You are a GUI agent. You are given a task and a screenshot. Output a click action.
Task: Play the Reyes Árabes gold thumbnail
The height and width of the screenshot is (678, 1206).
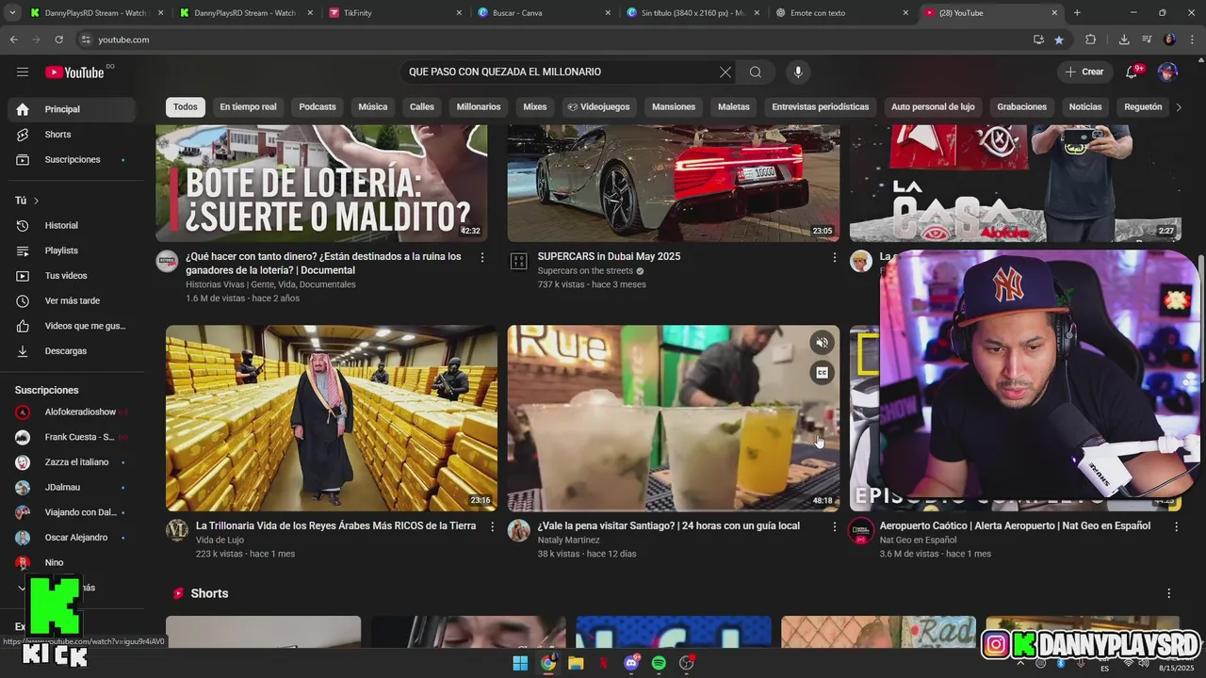(332, 418)
